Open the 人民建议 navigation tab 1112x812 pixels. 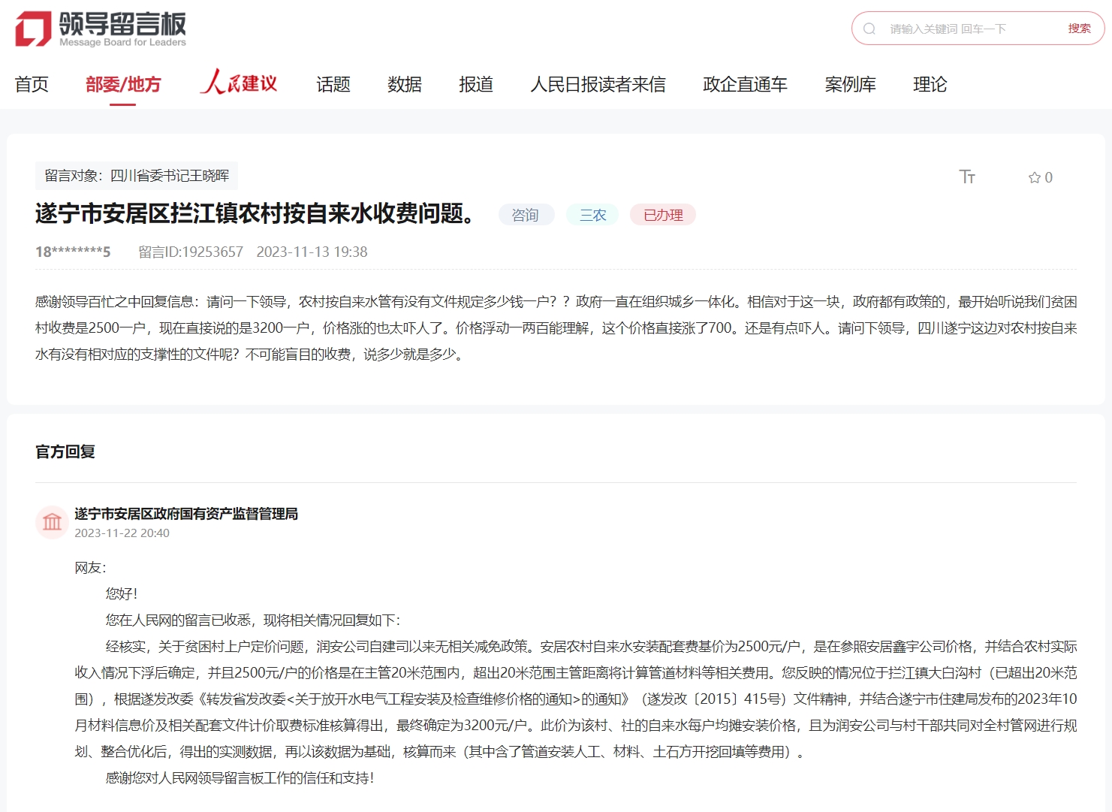[239, 82]
